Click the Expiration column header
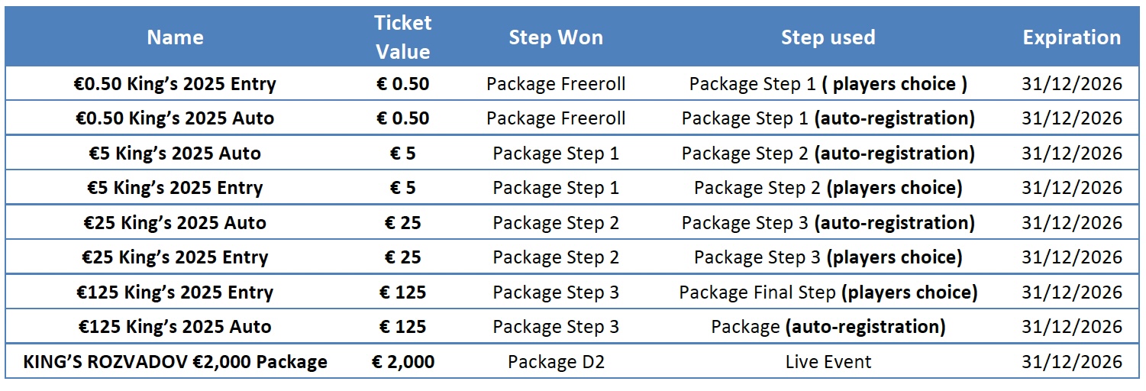 click(x=1072, y=37)
